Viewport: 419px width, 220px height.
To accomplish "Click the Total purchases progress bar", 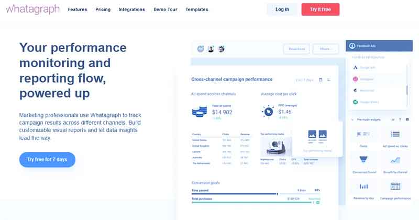I will tap(252, 202).
